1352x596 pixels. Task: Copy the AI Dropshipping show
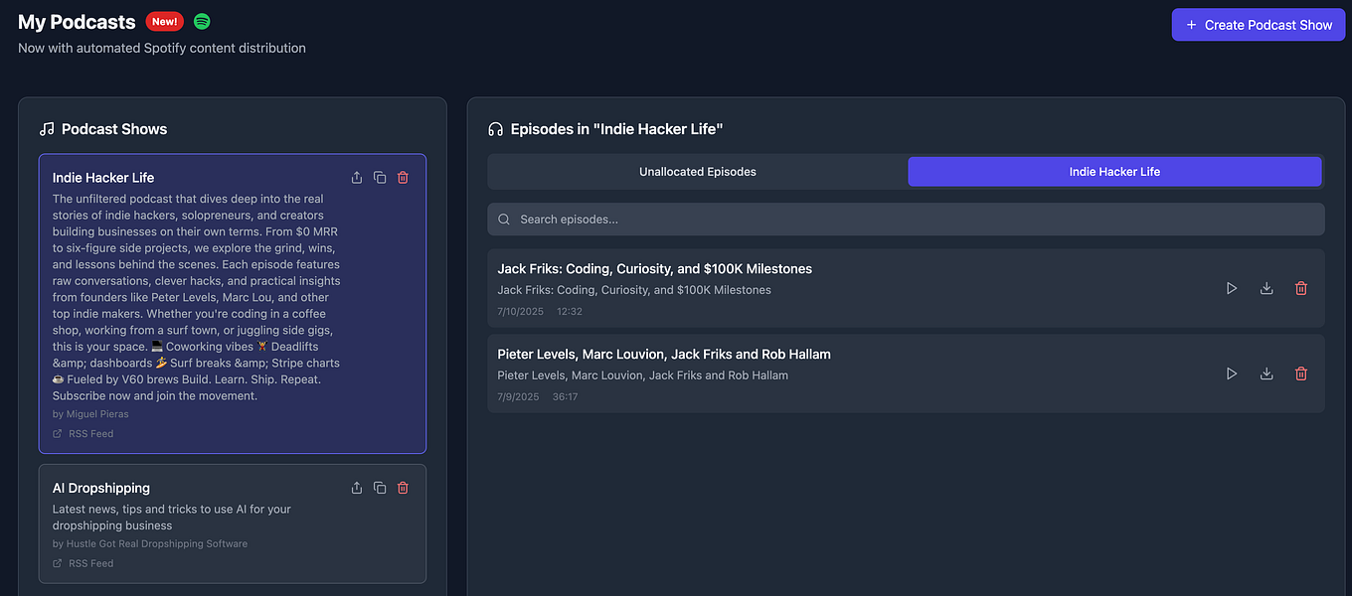click(x=380, y=488)
